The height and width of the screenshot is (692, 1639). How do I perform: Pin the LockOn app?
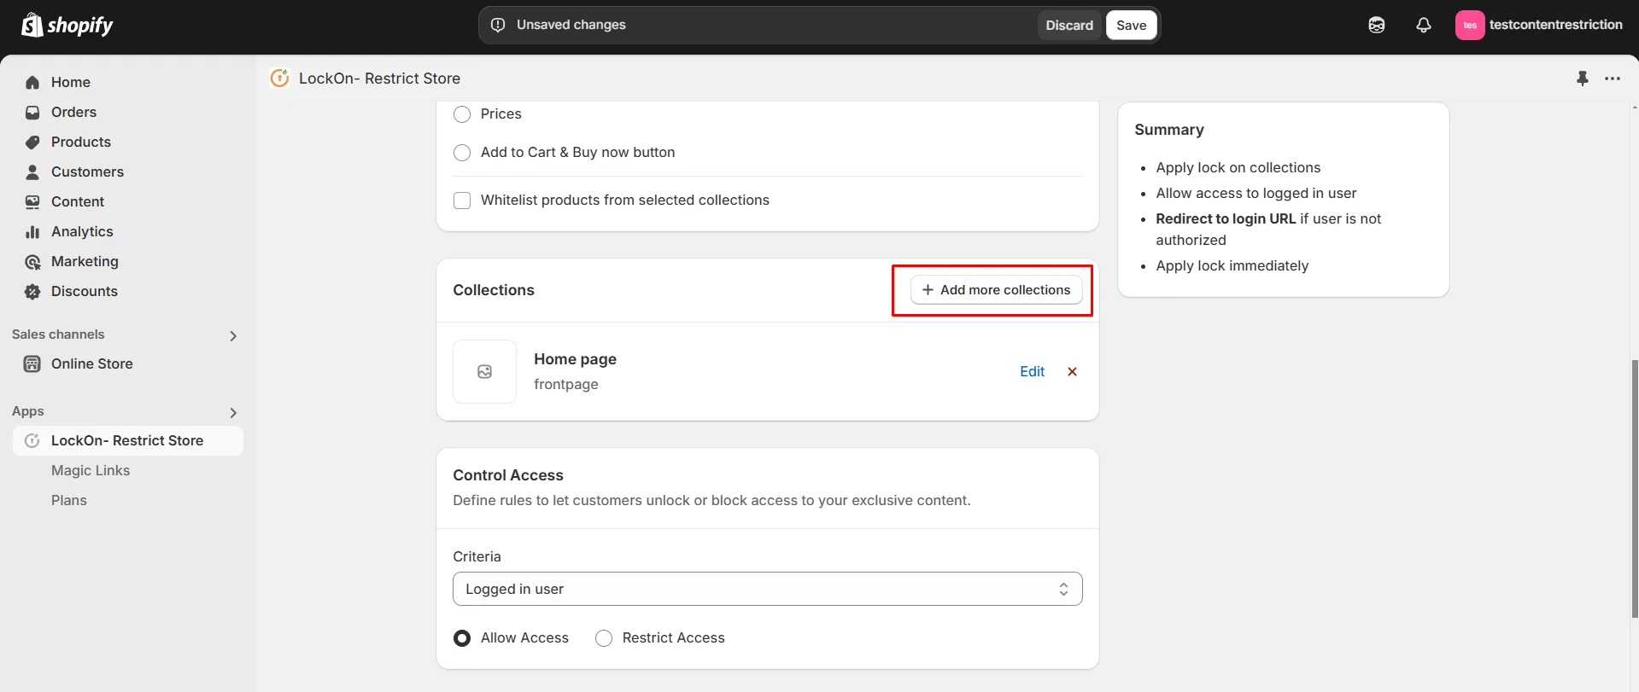[1582, 79]
